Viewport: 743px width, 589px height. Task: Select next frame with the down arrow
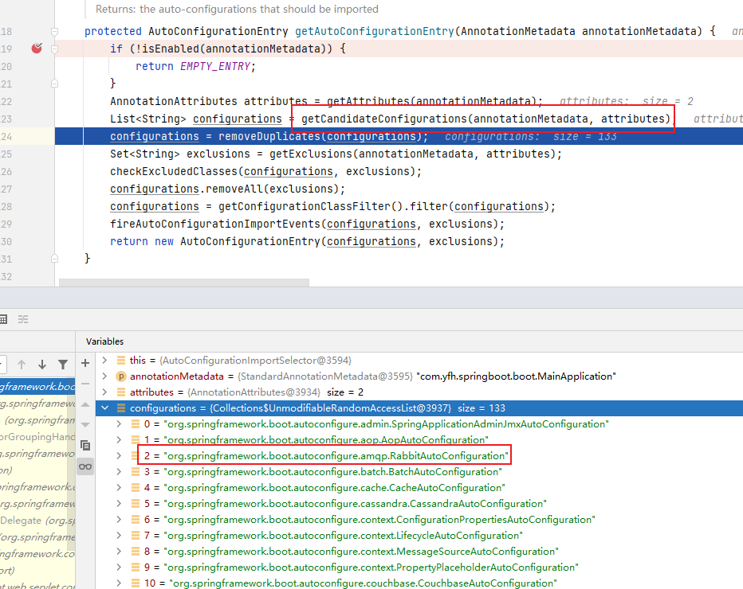(x=42, y=365)
